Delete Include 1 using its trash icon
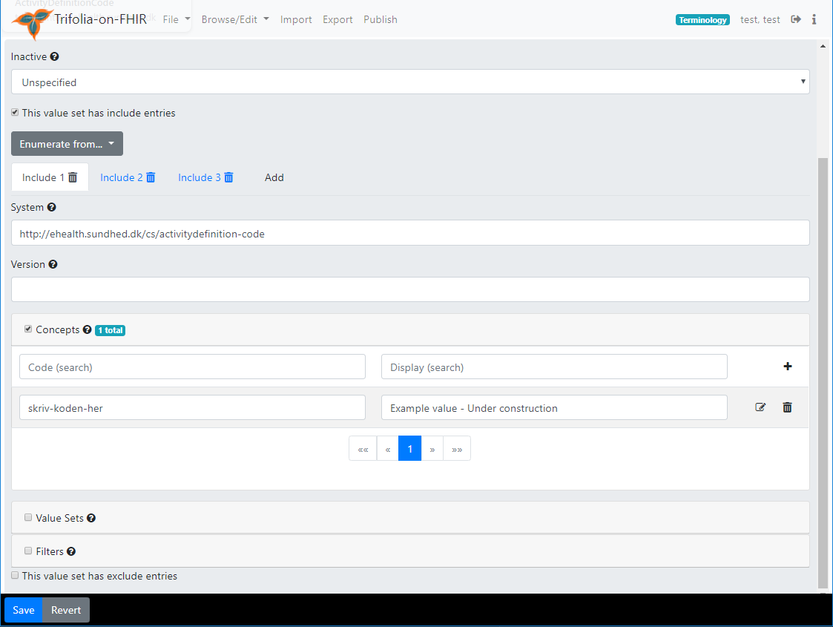This screenshot has width=833, height=627. coord(73,177)
